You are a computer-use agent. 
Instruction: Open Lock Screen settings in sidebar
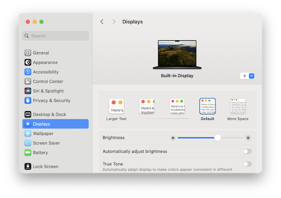click(45, 167)
